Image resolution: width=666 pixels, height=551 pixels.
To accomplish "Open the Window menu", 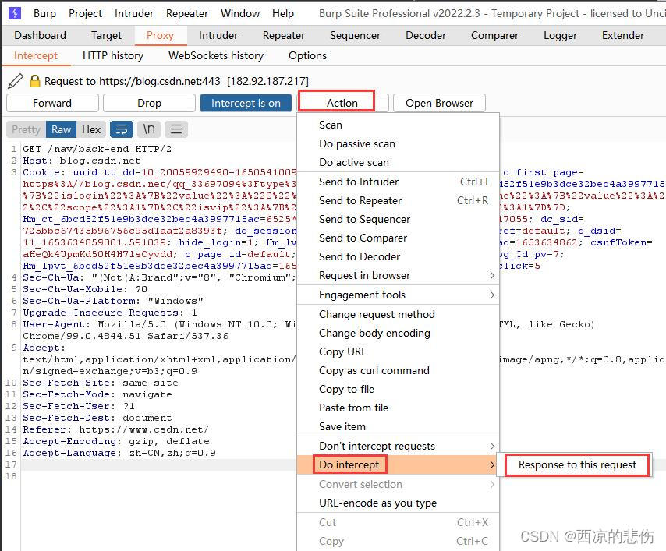I will 240,13.
